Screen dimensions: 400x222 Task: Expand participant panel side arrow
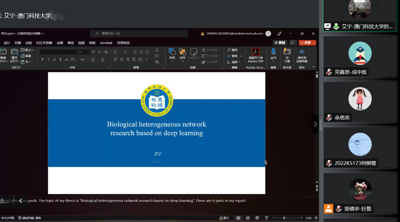[315, 124]
